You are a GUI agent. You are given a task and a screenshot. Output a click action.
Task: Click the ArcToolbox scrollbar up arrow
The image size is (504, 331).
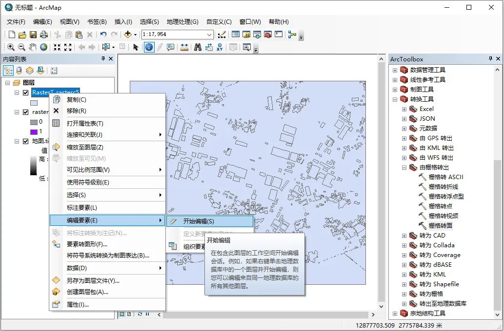click(497, 70)
